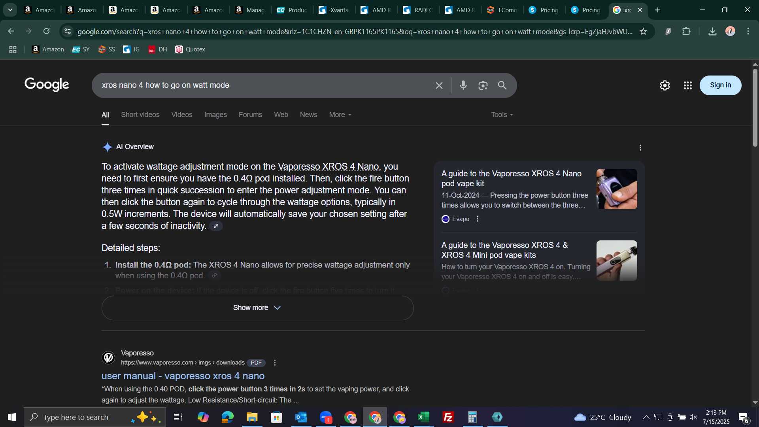Screen dimensions: 759x427
Task: Reload the current page
Action: [47, 31]
